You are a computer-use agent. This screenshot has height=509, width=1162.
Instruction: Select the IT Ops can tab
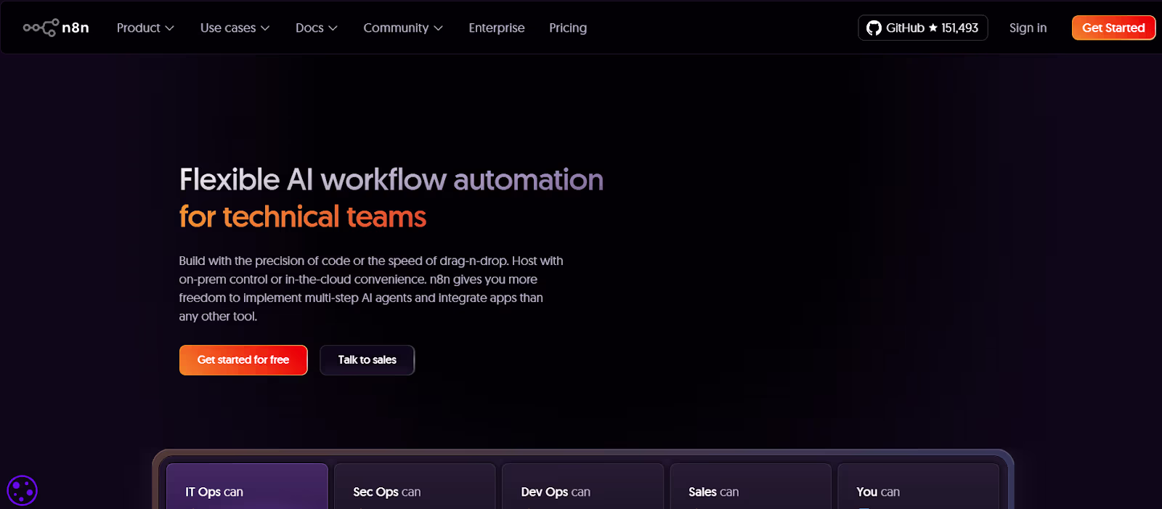point(247,486)
